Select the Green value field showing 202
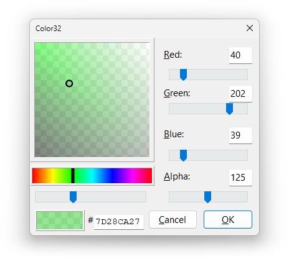The image size is (289, 259). tap(240, 94)
